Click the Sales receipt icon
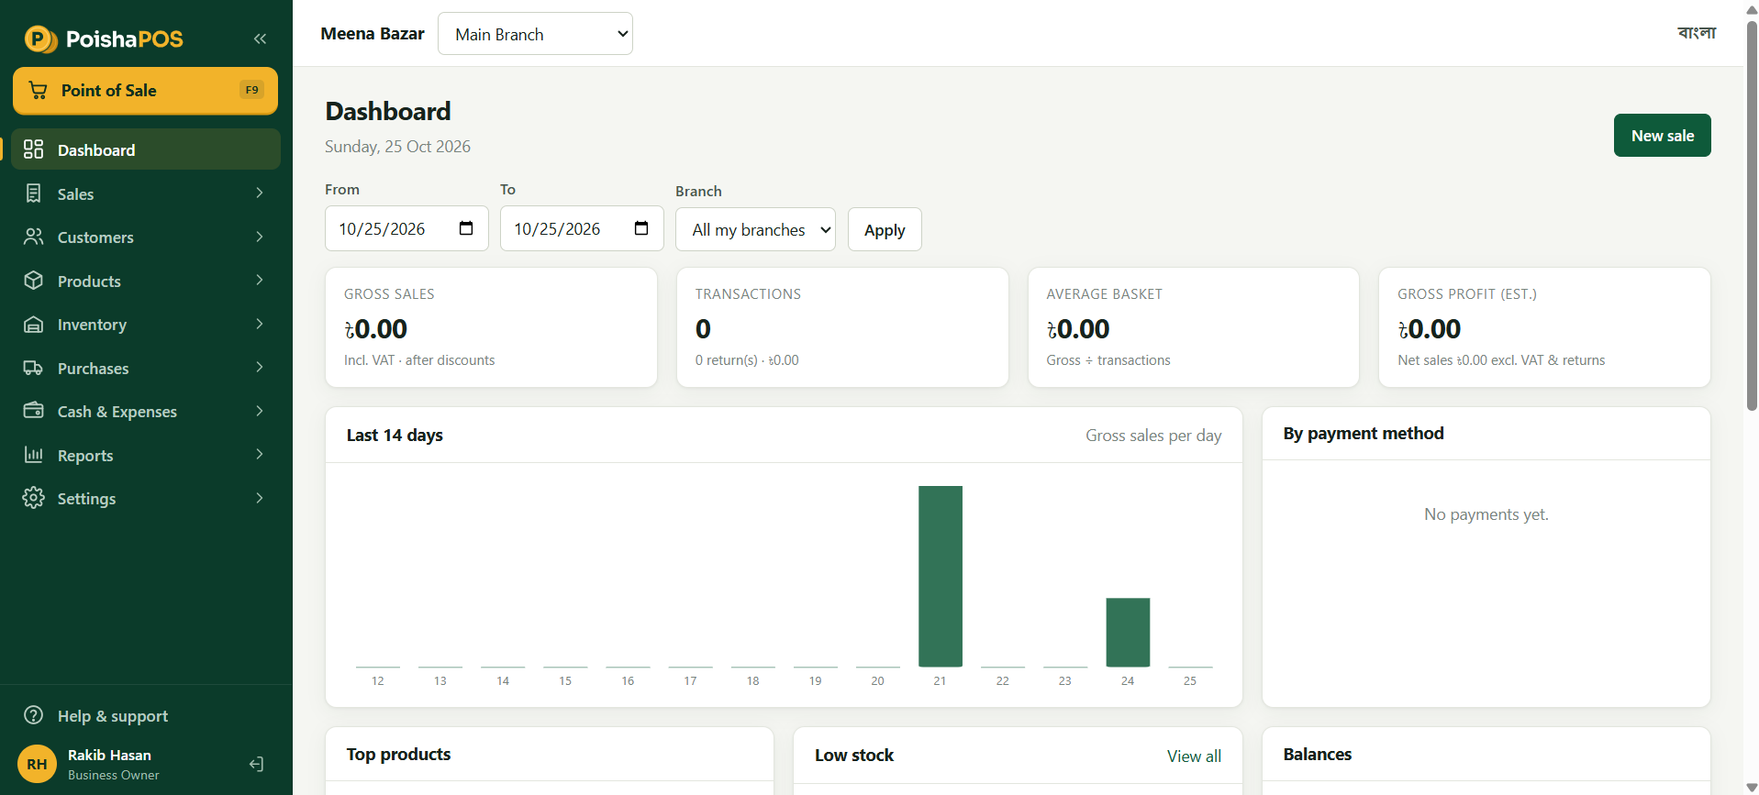The width and height of the screenshot is (1759, 795). [34, 193]
